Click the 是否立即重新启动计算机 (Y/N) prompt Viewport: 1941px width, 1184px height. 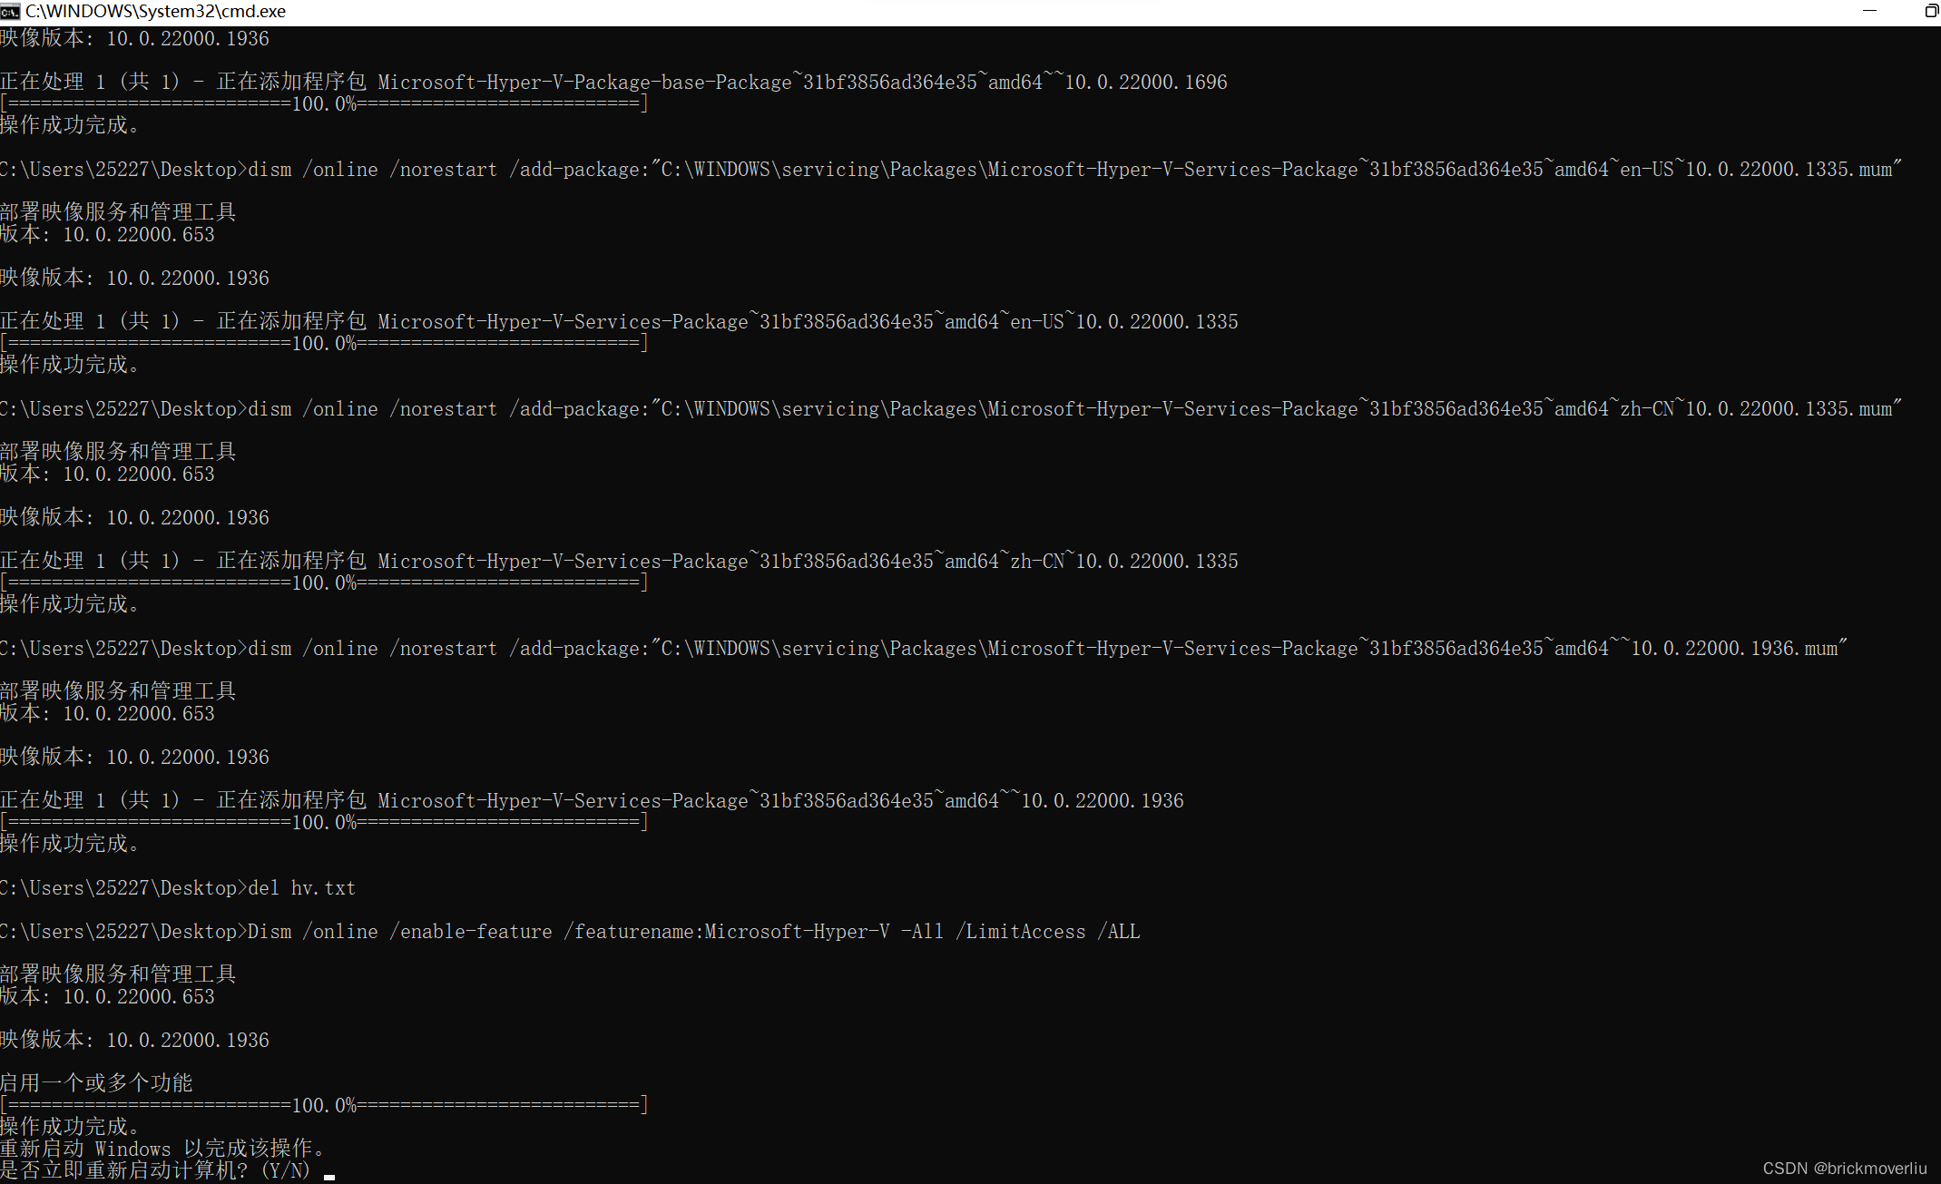click(x=154, y=1170)
